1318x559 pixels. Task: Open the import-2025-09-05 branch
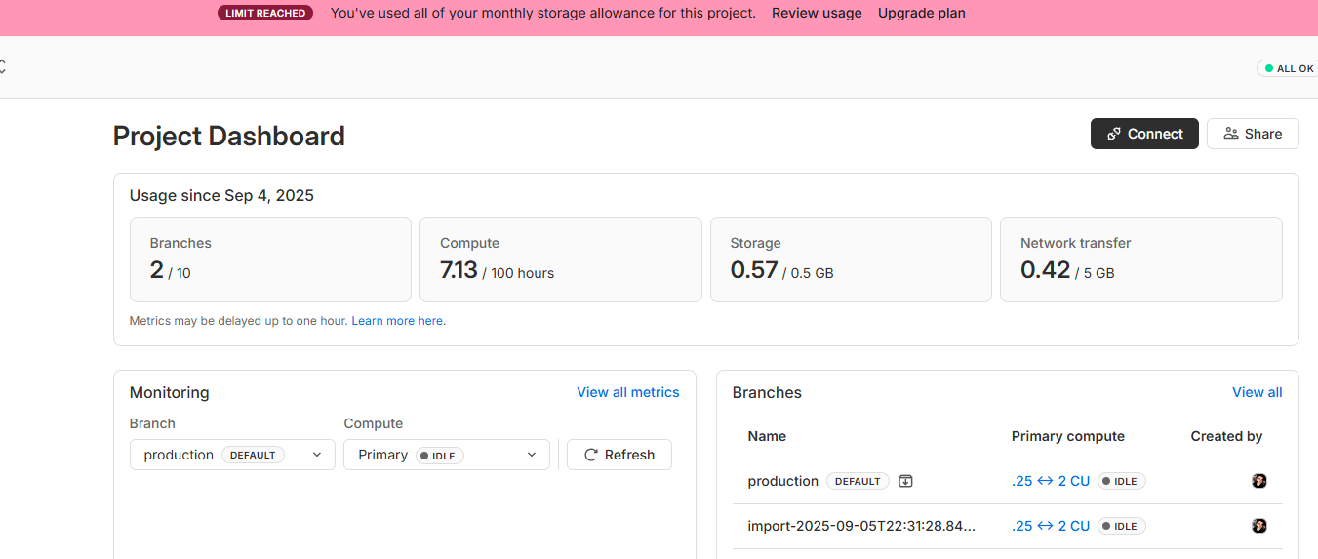[861, 526]
